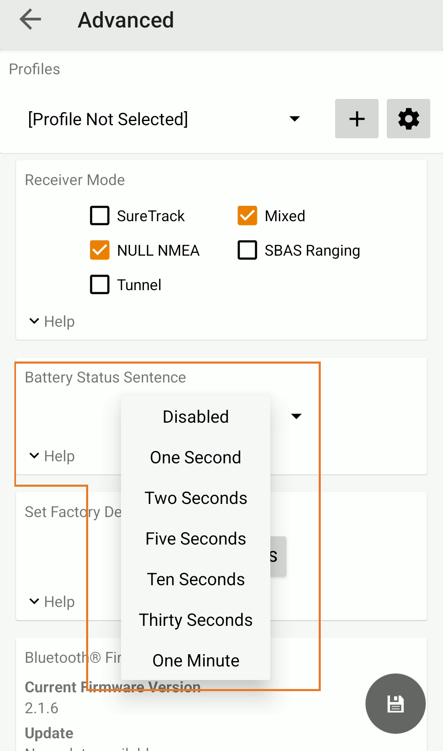This screenshot has height=751, width=443.
Task: Expand Help under Battery Status Sentence
Action: pos(52,456)
